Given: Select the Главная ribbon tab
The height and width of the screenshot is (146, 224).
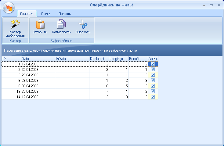Looking at the screenshot, I should [27, 14].
